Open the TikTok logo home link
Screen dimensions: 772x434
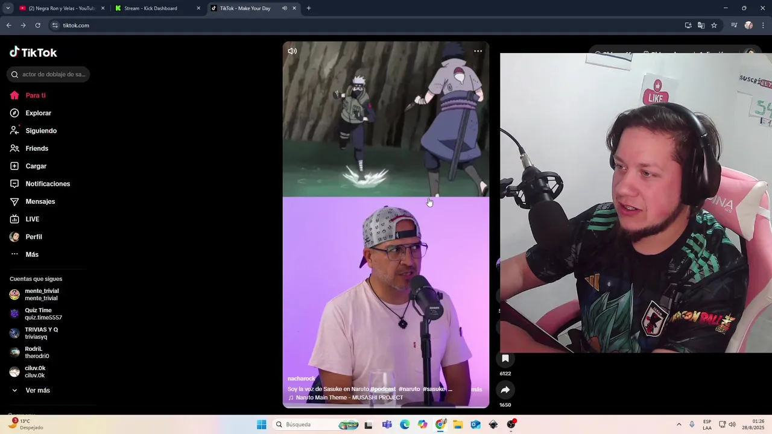[33, 52]
